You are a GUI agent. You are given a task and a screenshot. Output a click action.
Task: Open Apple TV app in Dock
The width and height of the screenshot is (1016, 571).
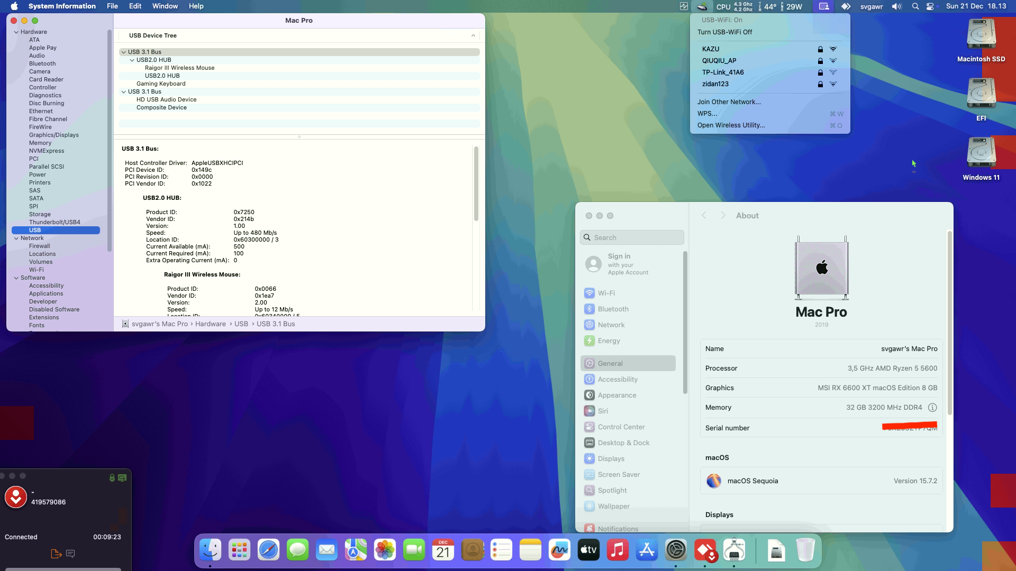pyautogui.click(x=588, y=550)
